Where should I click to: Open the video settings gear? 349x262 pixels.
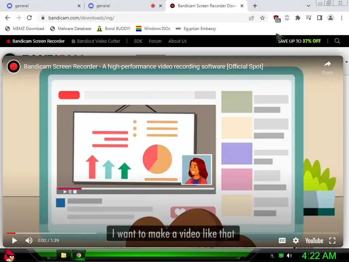[x=295, y=241]
